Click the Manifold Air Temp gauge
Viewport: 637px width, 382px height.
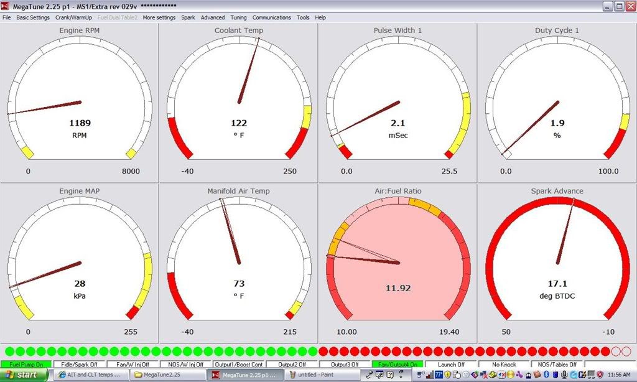[238, 263]
